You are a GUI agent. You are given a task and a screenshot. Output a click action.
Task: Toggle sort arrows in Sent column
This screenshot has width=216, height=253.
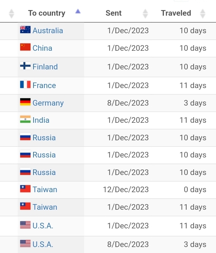145,14
